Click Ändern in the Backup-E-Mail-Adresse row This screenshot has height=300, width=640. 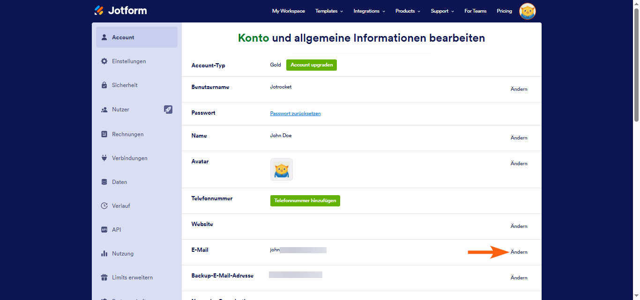click(519, 278)
